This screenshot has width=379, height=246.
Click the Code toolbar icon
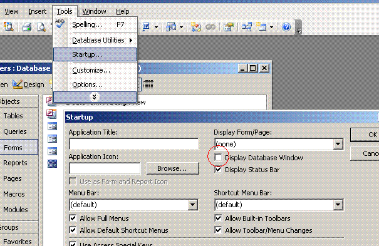[x=196, y=27]
